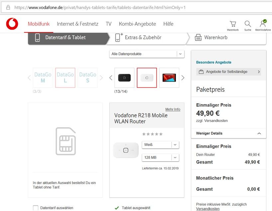Click the Liefertermin ca. 15.02.2019 text
Viewport: 272px width, 211px height.
click(160, 168)
